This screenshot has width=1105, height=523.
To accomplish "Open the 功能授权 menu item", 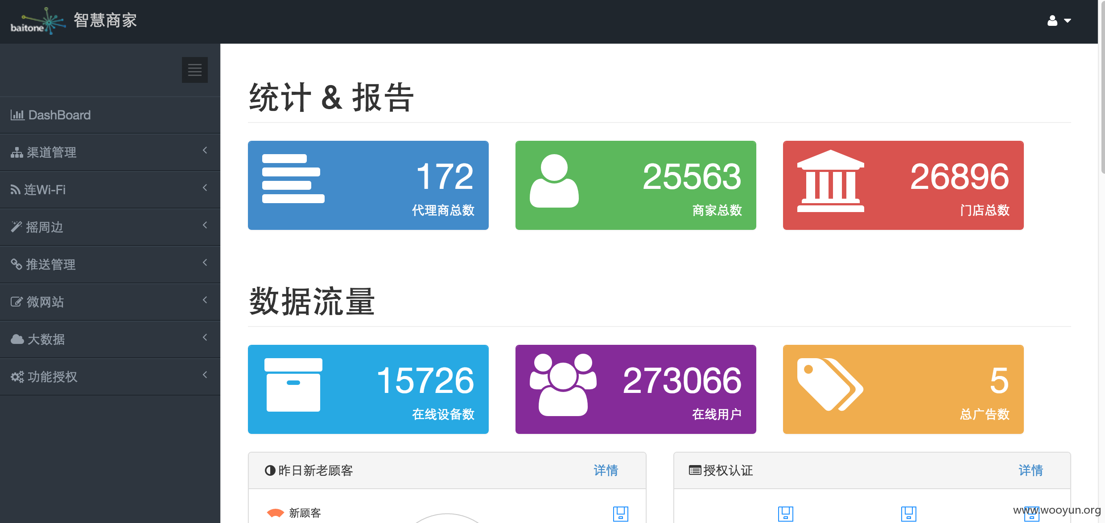I will coord(110,377).
